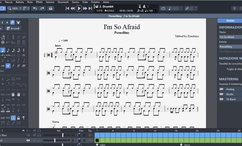Click the paragraph pilcrow icon
The image size is (242, 146).
23,118
